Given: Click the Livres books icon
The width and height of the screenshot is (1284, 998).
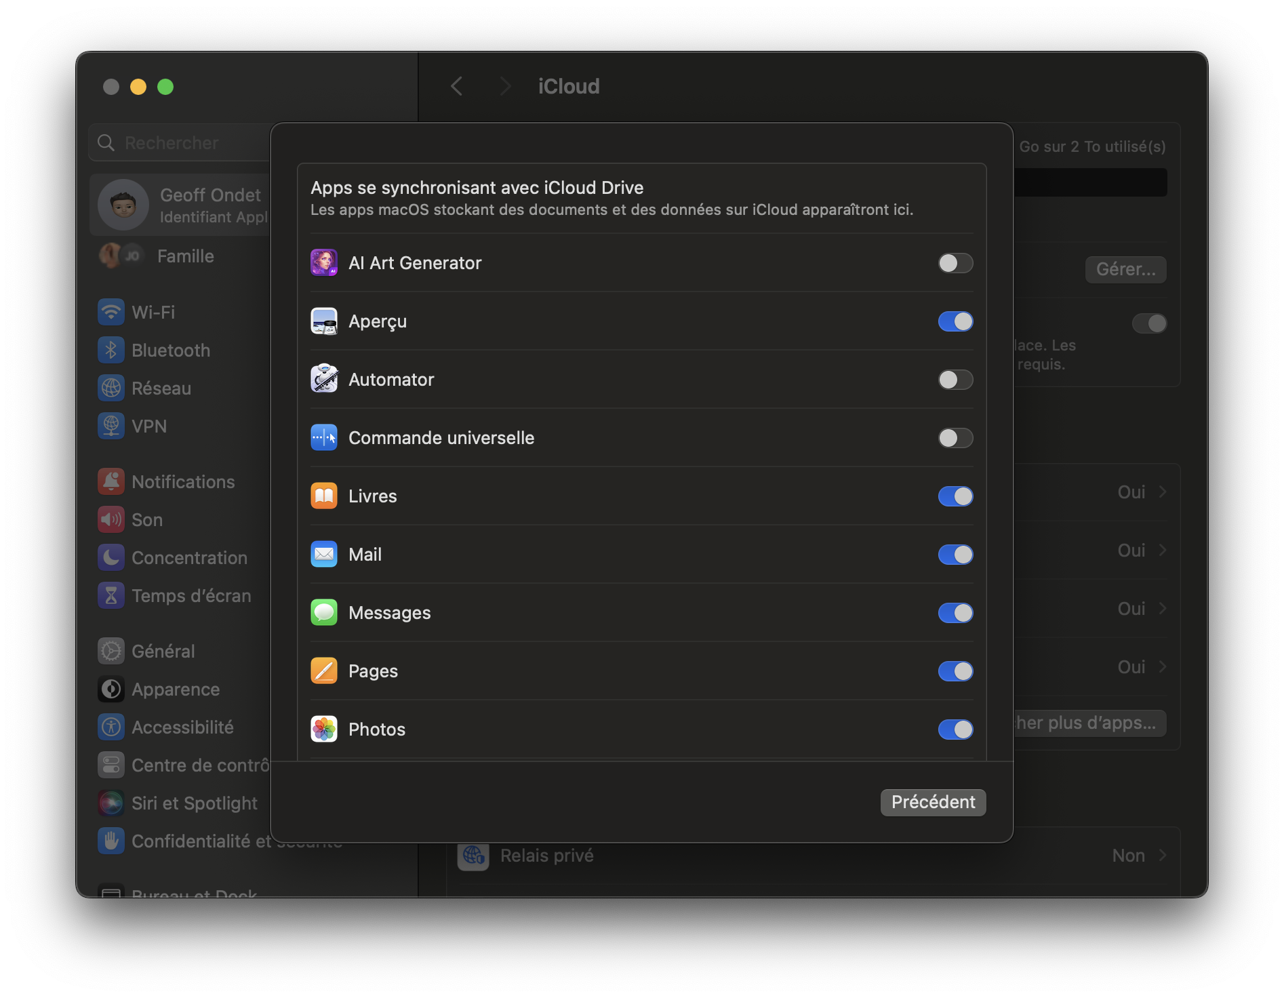Looking at the screenshot, I should coord(323,496).
